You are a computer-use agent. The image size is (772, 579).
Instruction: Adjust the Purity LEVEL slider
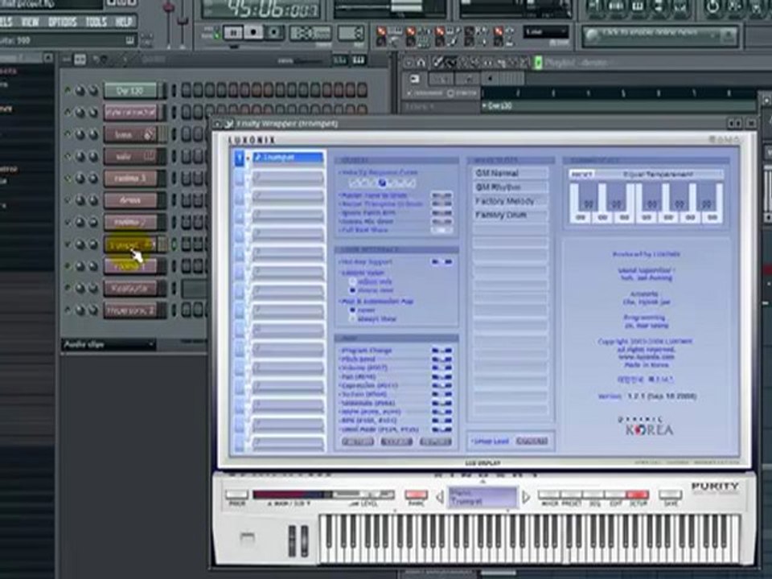(363, 495)
